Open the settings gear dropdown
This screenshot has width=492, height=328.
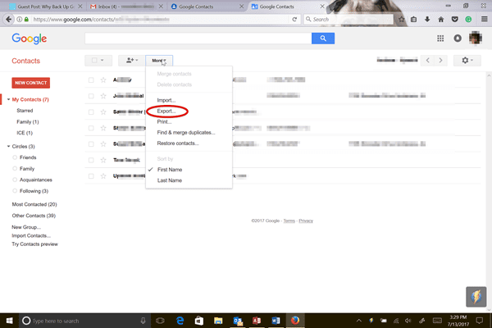point(467,60)
